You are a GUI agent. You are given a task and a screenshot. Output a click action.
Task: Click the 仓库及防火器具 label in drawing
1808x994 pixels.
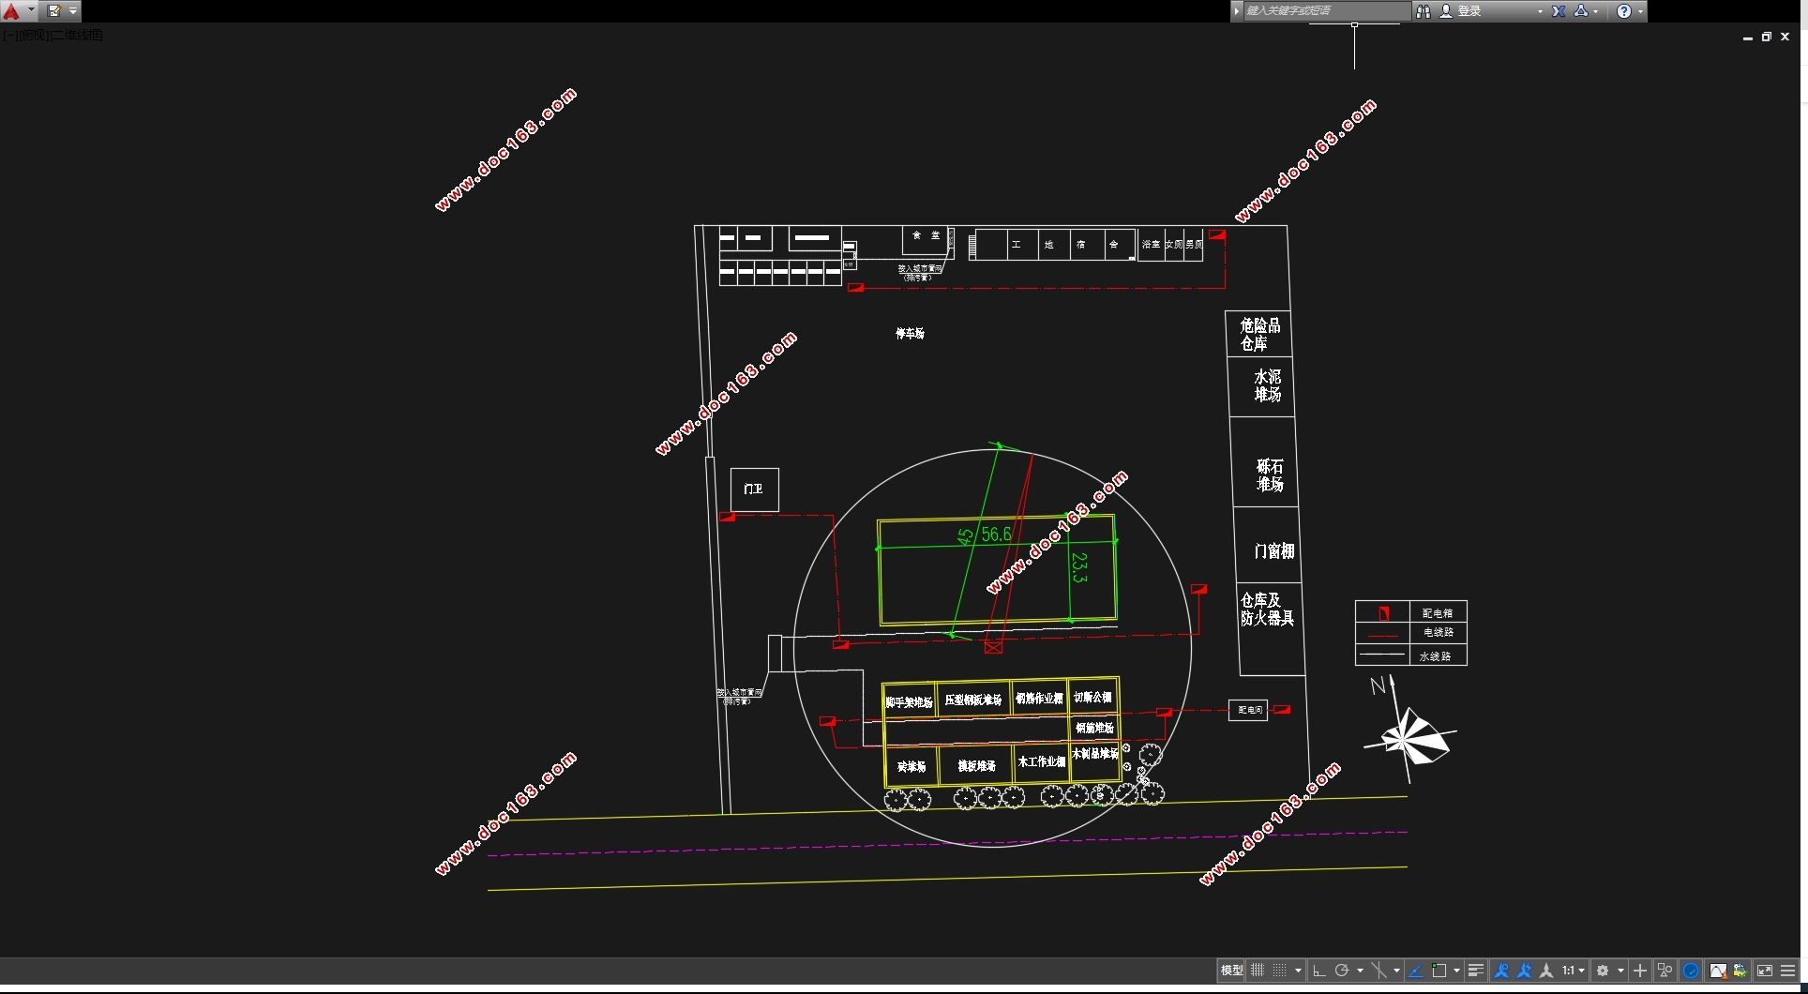(x=1267, y=609)
